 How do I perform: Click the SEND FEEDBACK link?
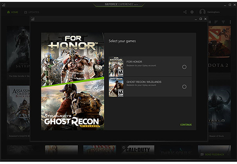[214, 155]
